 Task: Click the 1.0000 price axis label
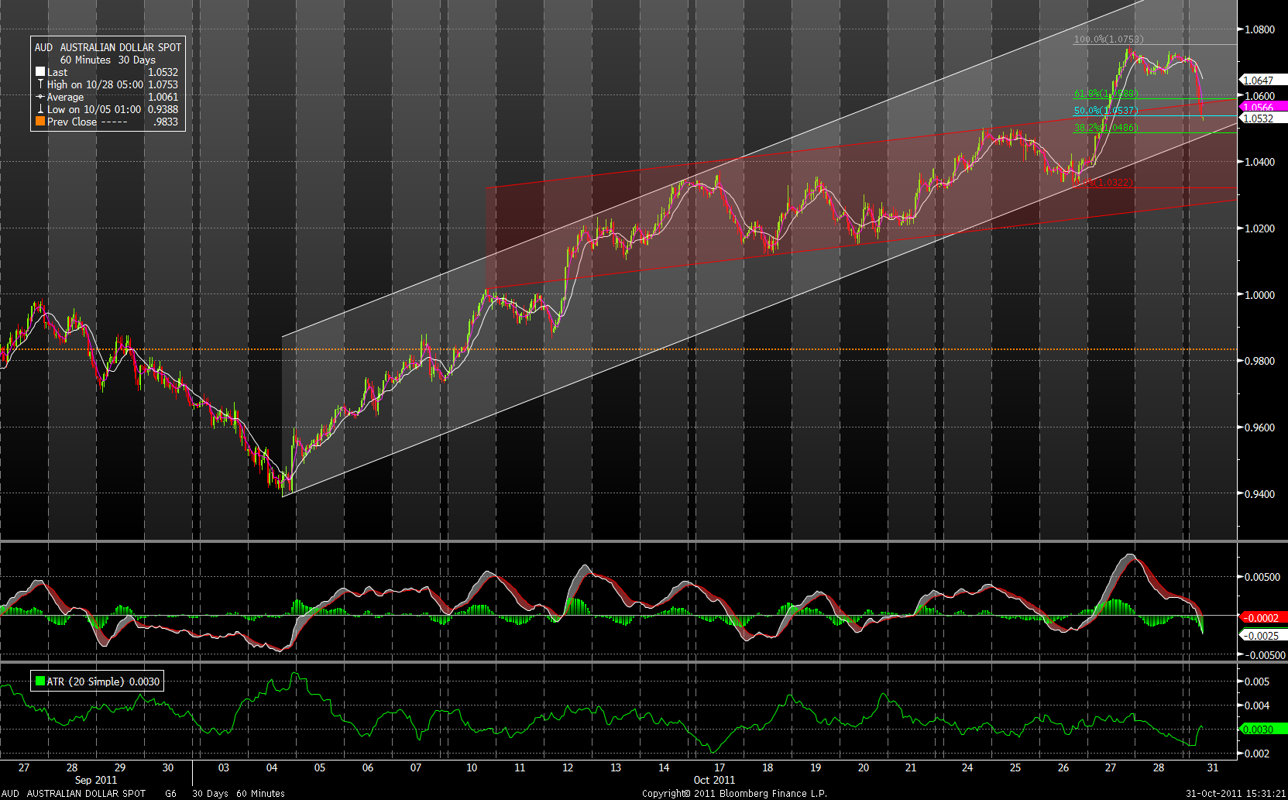coord(1259,295)
